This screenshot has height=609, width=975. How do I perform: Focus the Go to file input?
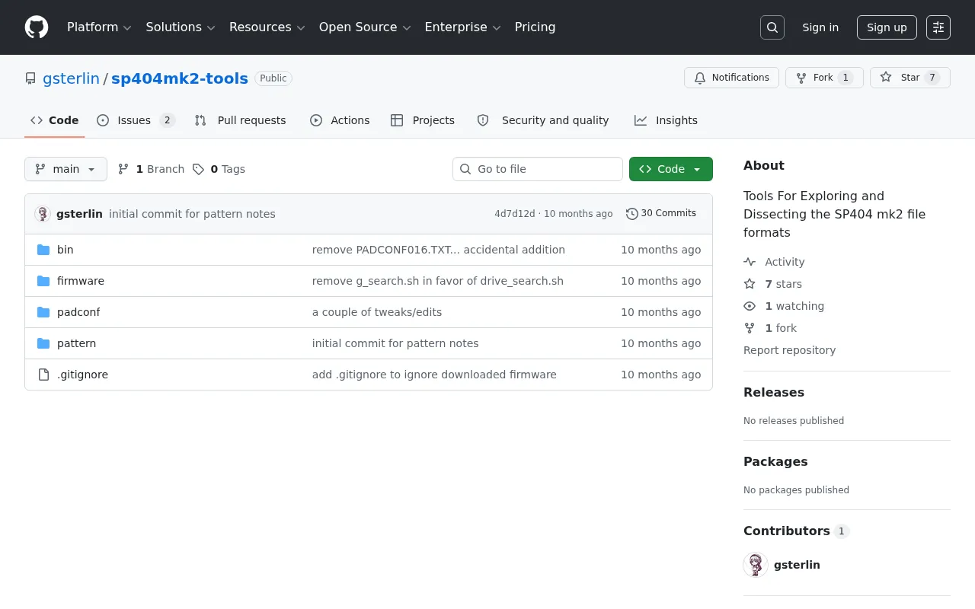(x=538, y=169)
